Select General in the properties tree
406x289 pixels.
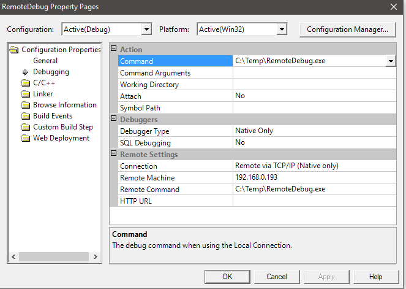coord(45,61)
